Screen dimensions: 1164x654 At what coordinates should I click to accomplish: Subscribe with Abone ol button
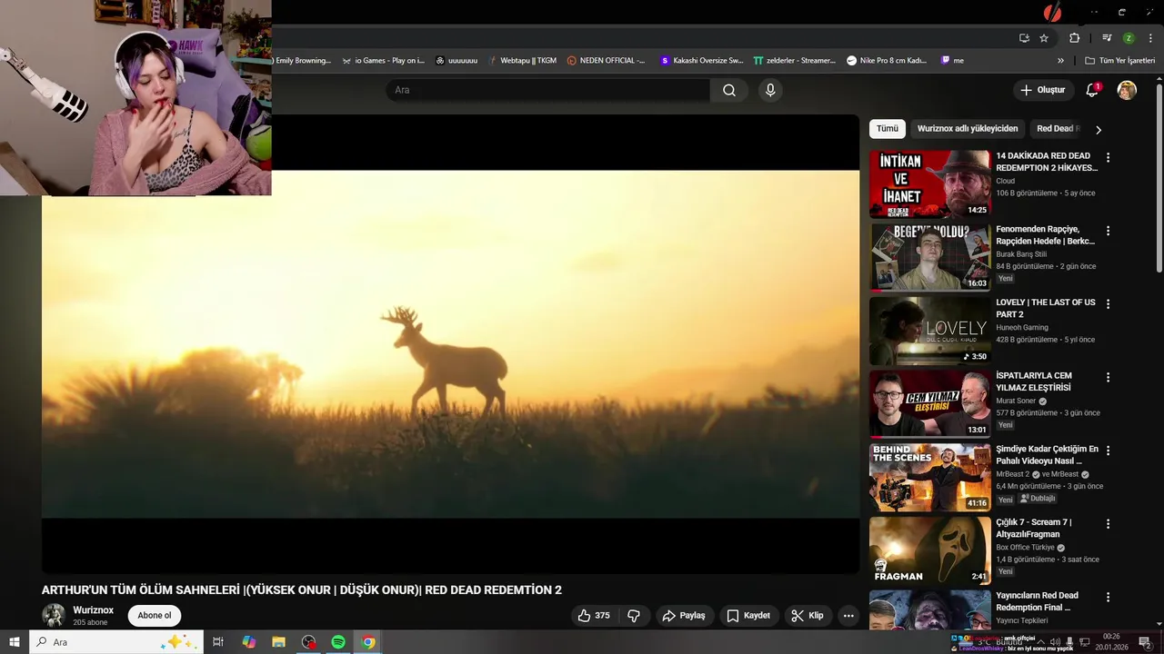click(155, 616)
